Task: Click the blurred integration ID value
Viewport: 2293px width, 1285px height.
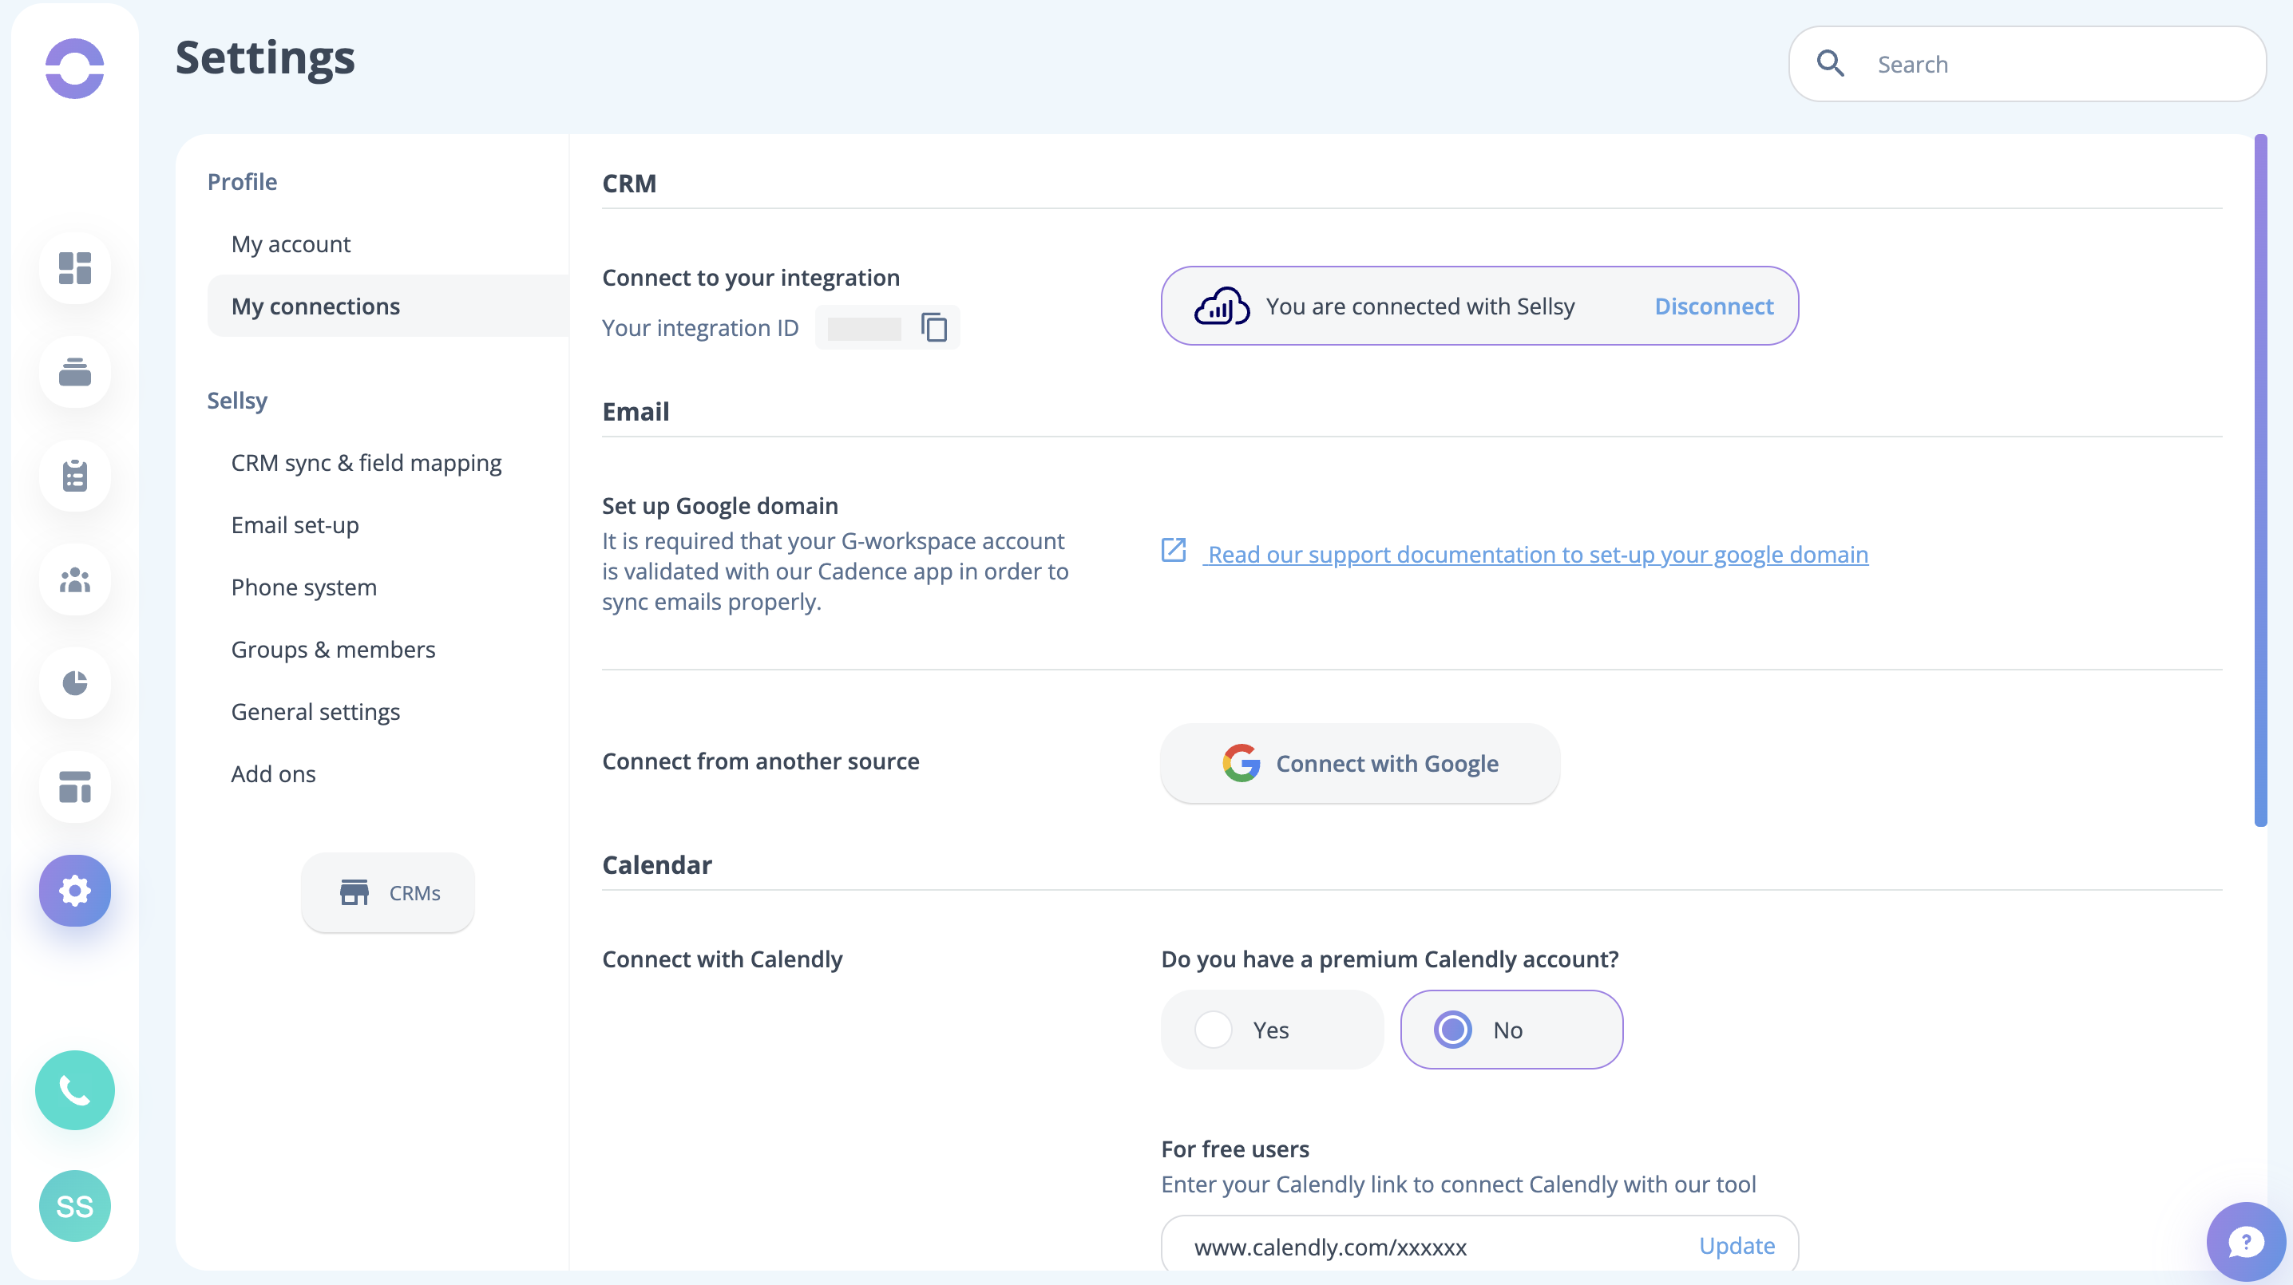Action: [865, 328]
